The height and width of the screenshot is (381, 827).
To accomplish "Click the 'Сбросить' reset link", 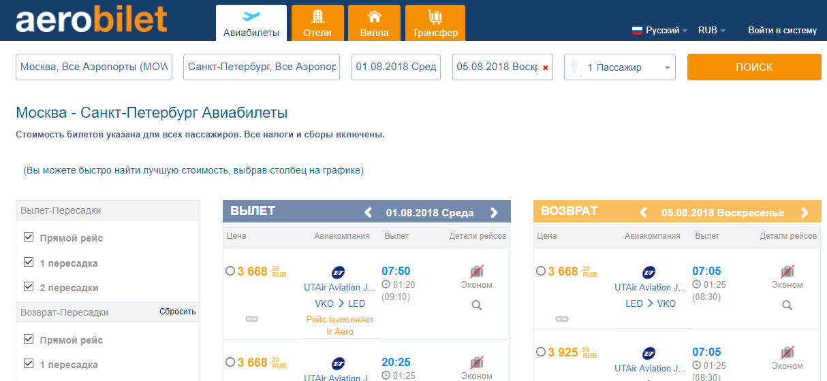I will pos(177,312).
